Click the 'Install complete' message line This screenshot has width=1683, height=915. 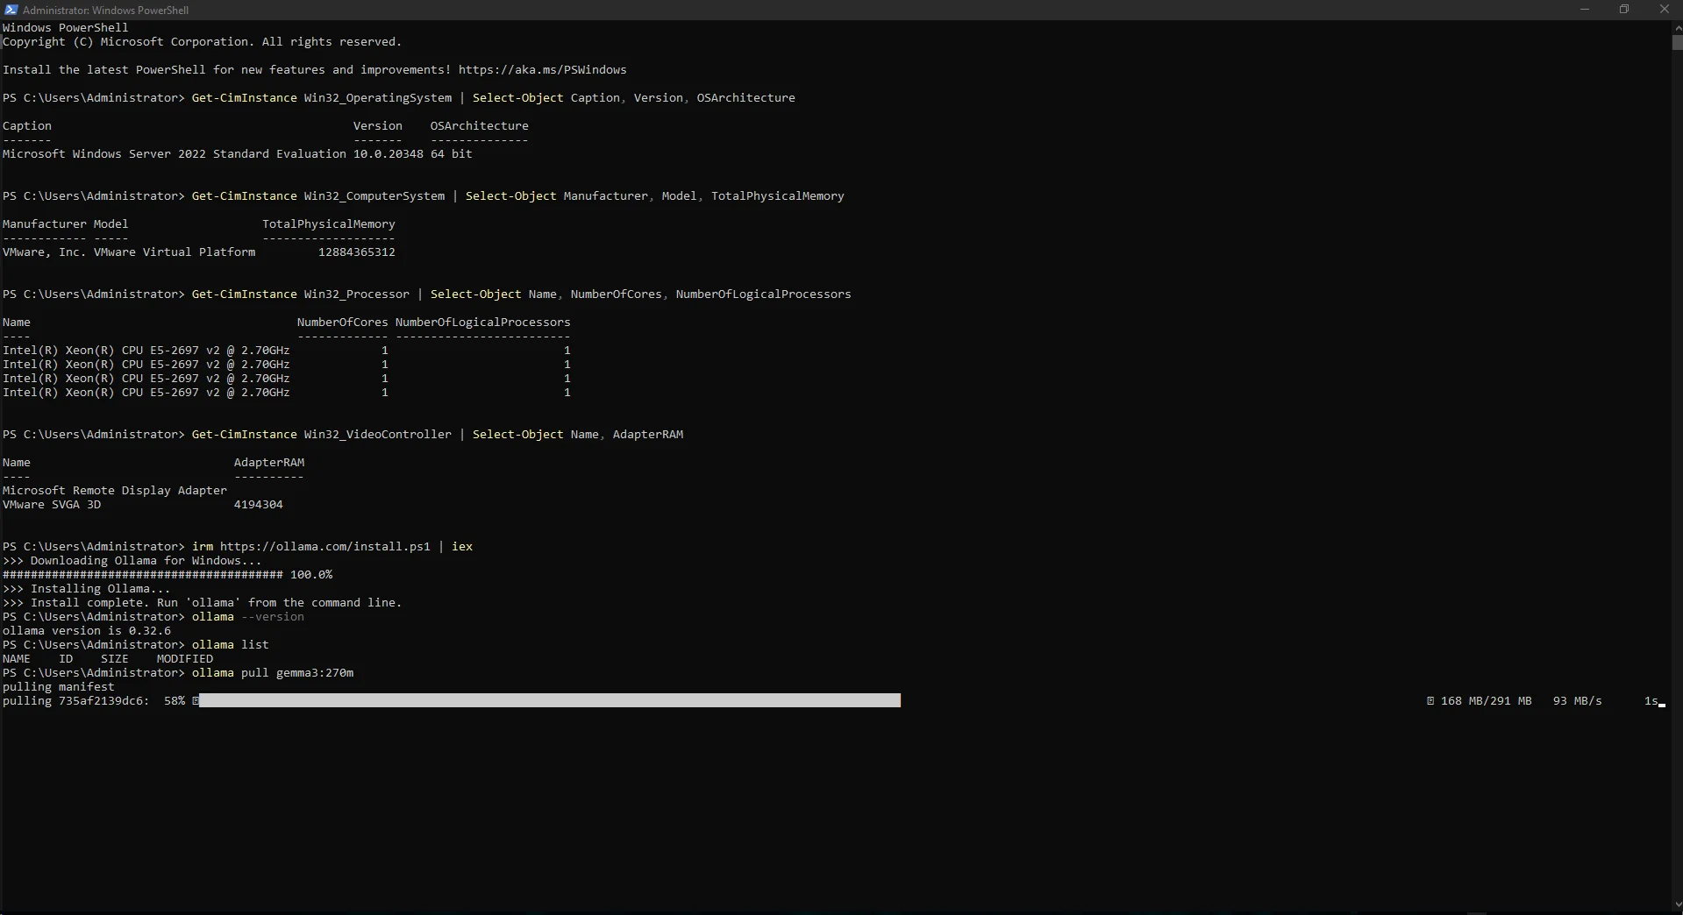pyautogui.click(x=203, y=603)
